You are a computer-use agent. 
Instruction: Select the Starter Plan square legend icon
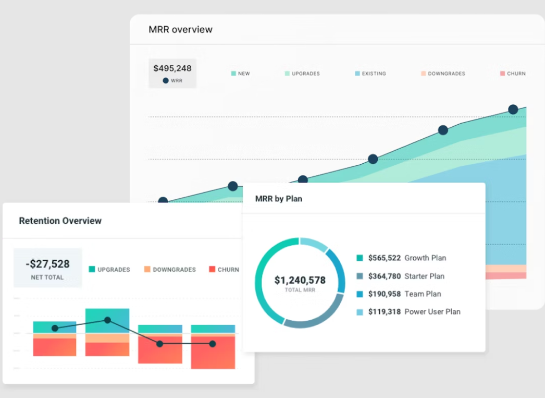coord(360,276)
